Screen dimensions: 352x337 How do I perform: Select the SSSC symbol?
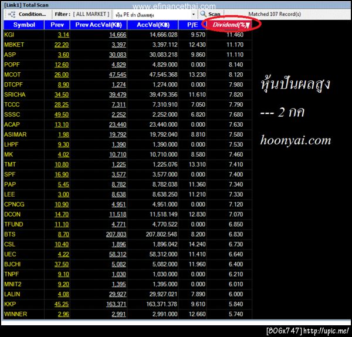[x=12, y=114]
